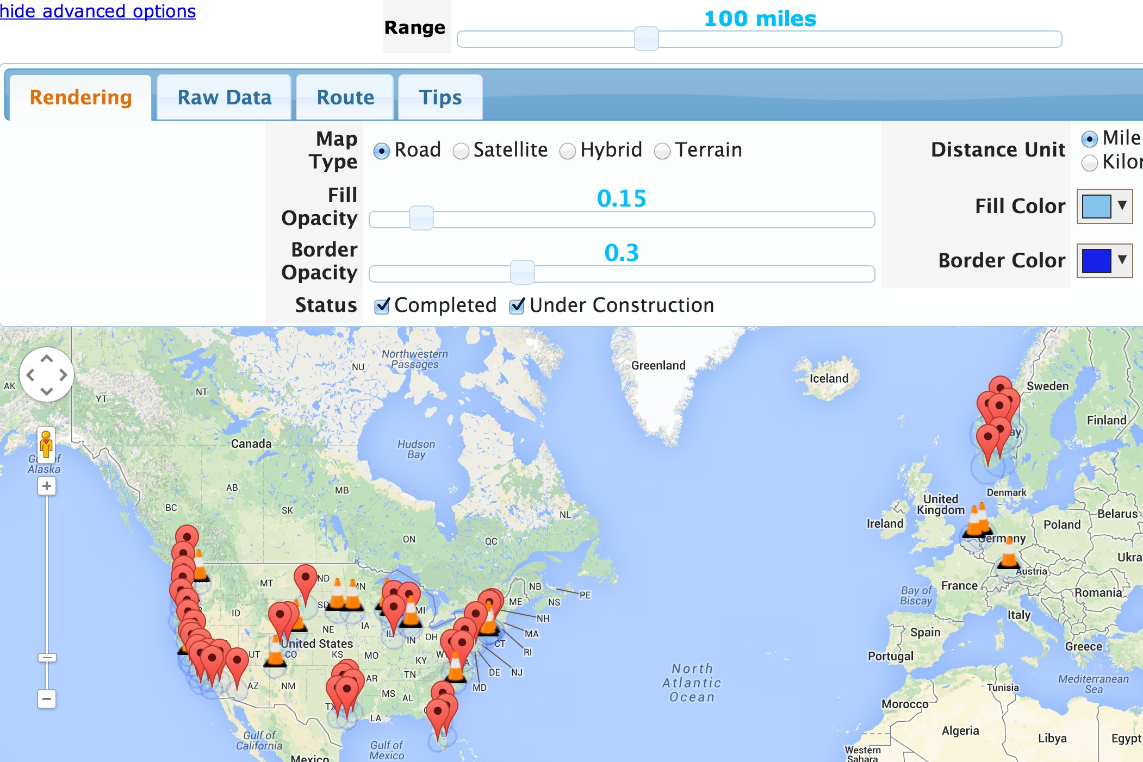This screenshot has height=762, width=1143.
Task: Click the hide advanced options link
Action: pos(97,11)
